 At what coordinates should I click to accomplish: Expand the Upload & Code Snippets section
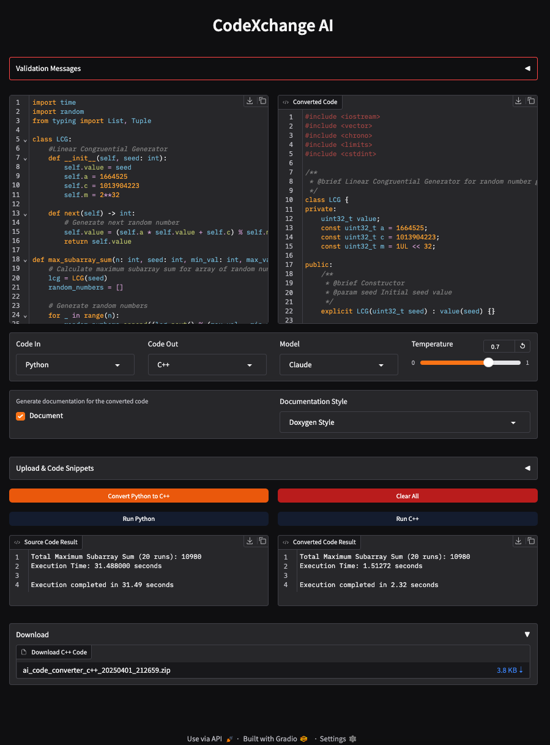[273, 468]
